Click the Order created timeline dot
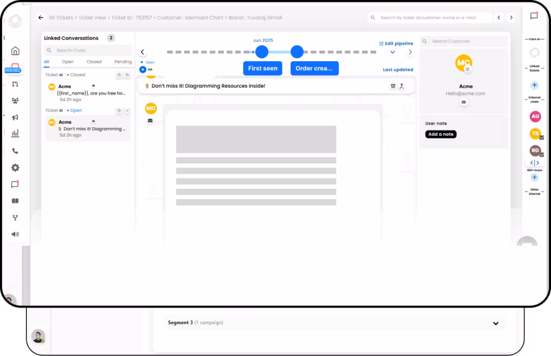 coord(297,52)
